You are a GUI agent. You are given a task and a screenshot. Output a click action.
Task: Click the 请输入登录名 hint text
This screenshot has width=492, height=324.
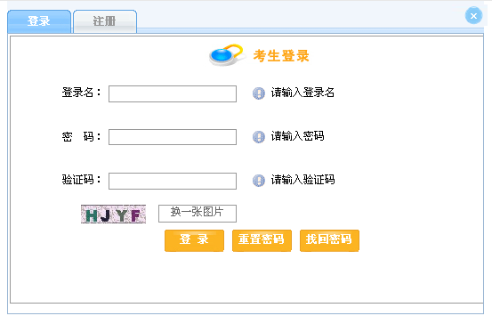(302, 93)
